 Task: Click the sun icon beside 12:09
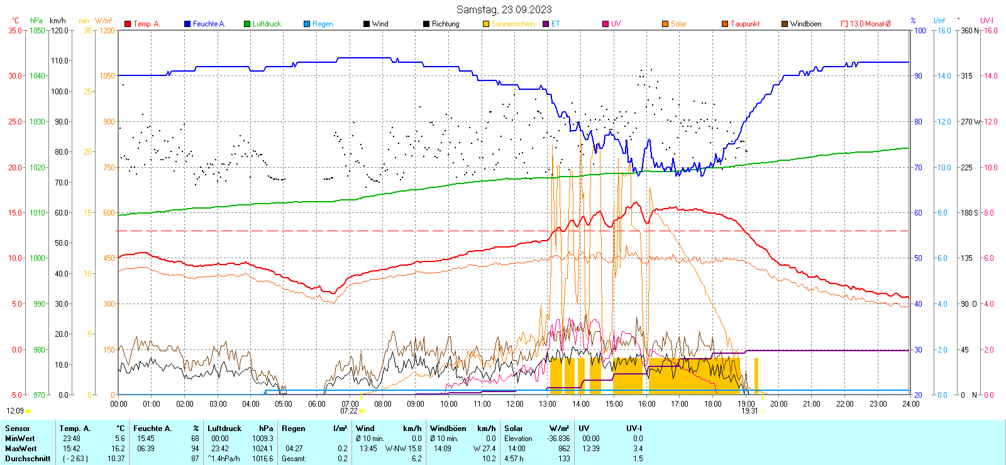(x=28, y=411)
